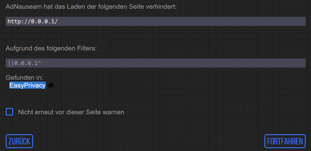This screenshot has height=151, width=311.
Task: Click the word 'Filters:' above the filter box
Action: [87, 48]
